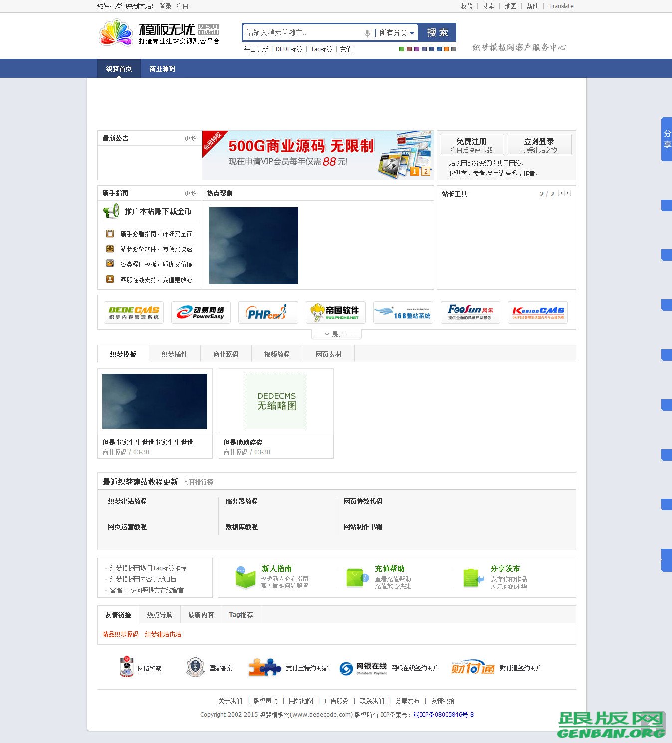Click the 动易网络 PowerEasy logo
The height and width of the screenshot is (743, 672).
[x=201, y=312]
